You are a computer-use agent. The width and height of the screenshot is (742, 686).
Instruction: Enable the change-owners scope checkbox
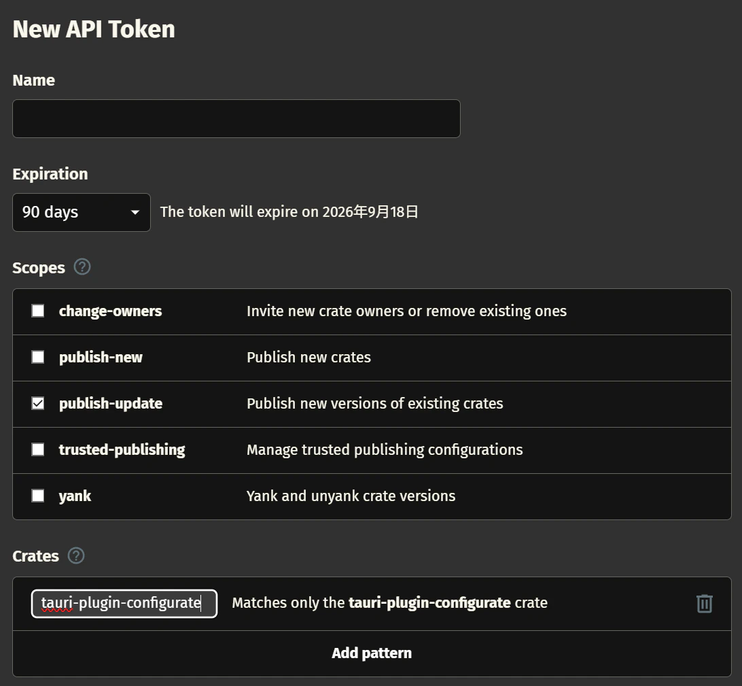pos(38,311)
